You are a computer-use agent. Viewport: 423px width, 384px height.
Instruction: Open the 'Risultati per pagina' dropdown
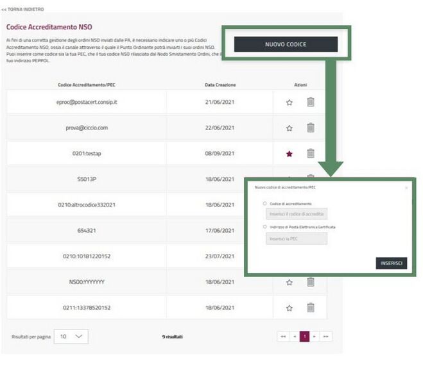71,337
